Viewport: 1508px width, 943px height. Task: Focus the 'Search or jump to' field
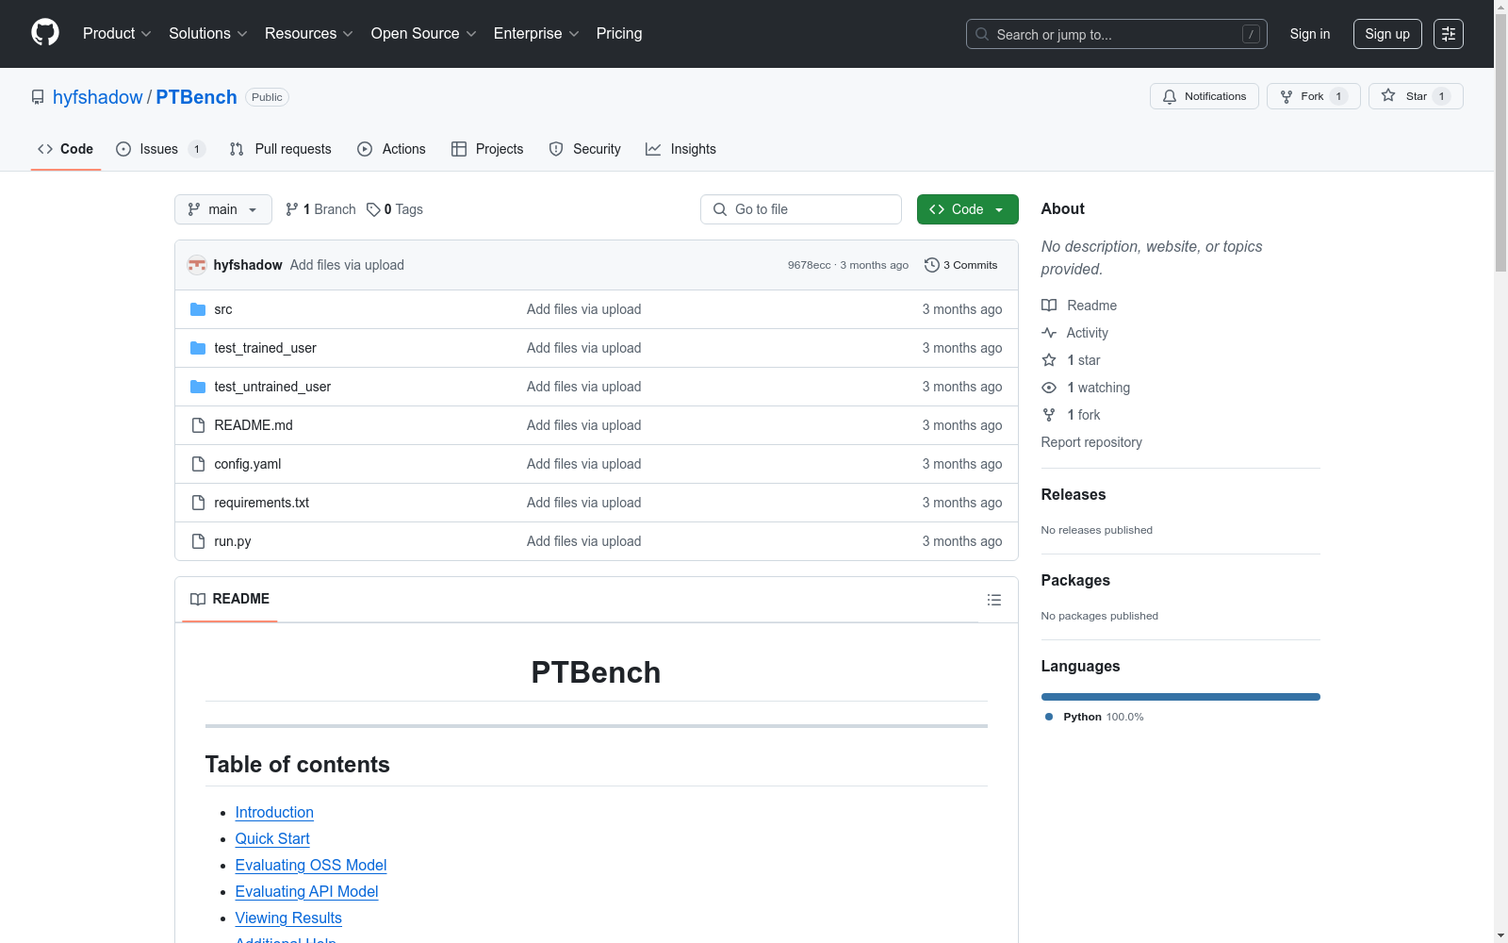1117,34
